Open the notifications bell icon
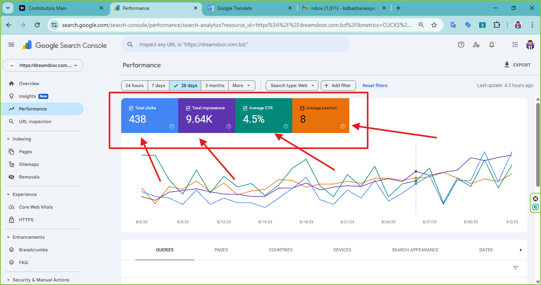Image resolution: width=541 pixels, height=285 pixels. 491,45
